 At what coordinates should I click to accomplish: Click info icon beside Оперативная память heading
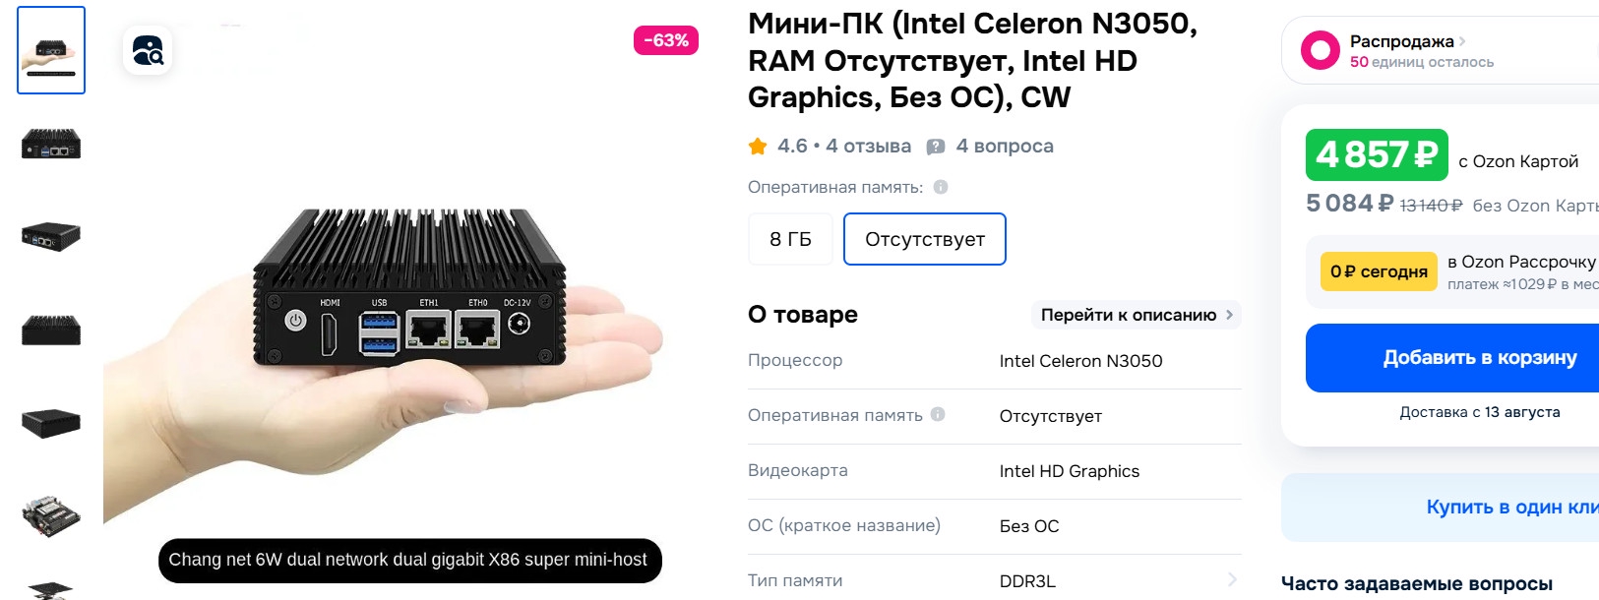point(941,187)
